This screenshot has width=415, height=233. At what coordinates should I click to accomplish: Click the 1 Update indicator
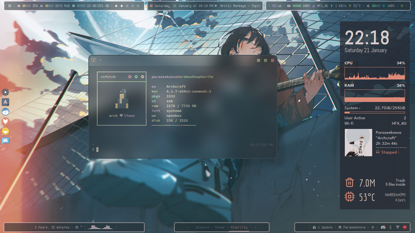(323, 227)
